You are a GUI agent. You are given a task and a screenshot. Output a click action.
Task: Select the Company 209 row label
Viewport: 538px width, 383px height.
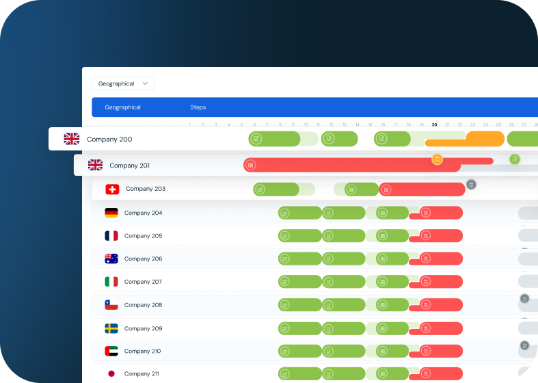pos(143,328)
